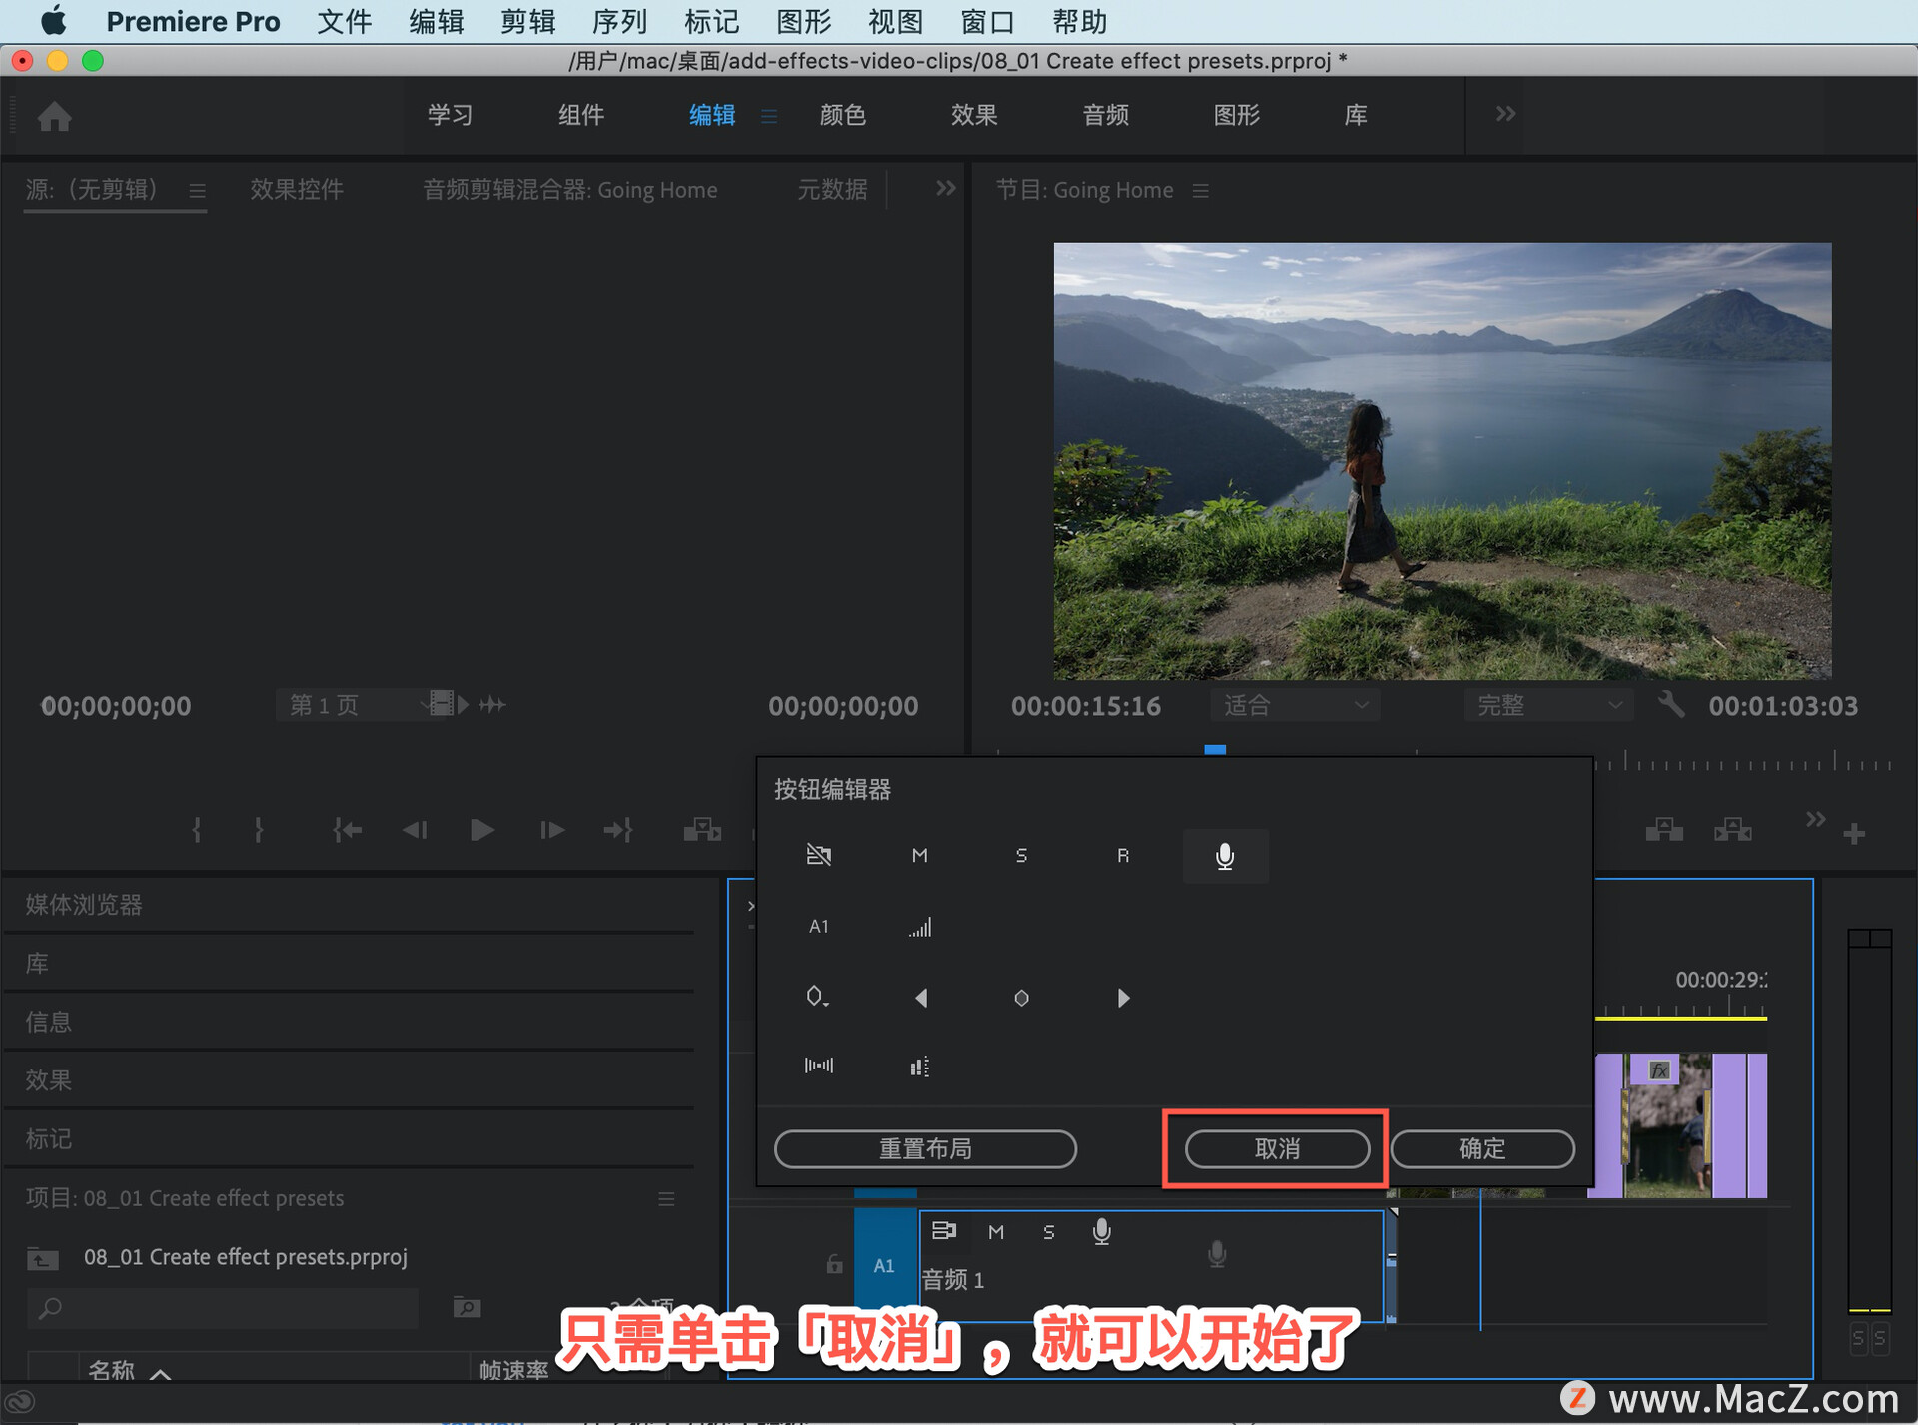The width and height of the screenshot is (1918, 1425).
Task: Click the Go to Previous Keyframe arrow icon
Action: [920, 998]
